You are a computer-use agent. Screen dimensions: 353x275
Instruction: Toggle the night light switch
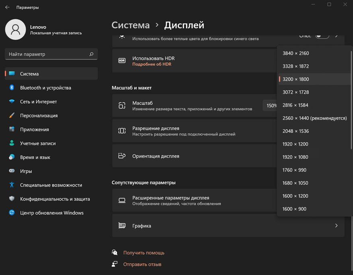pyautogui.click(x=322, y=36)
